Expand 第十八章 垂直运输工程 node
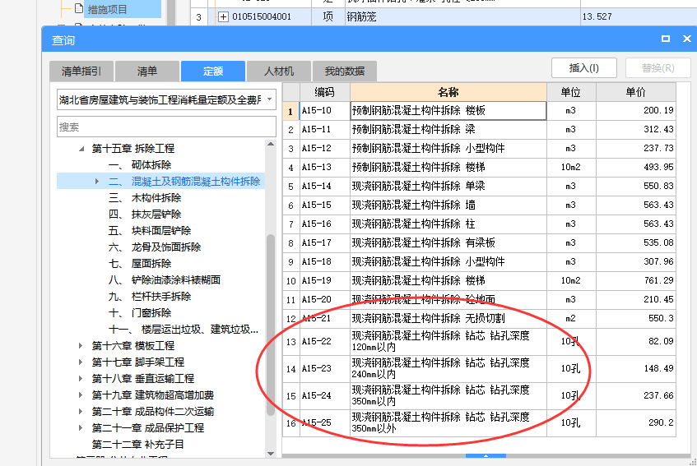The height and width of the screenshot is (466, 697). point(81,379)
